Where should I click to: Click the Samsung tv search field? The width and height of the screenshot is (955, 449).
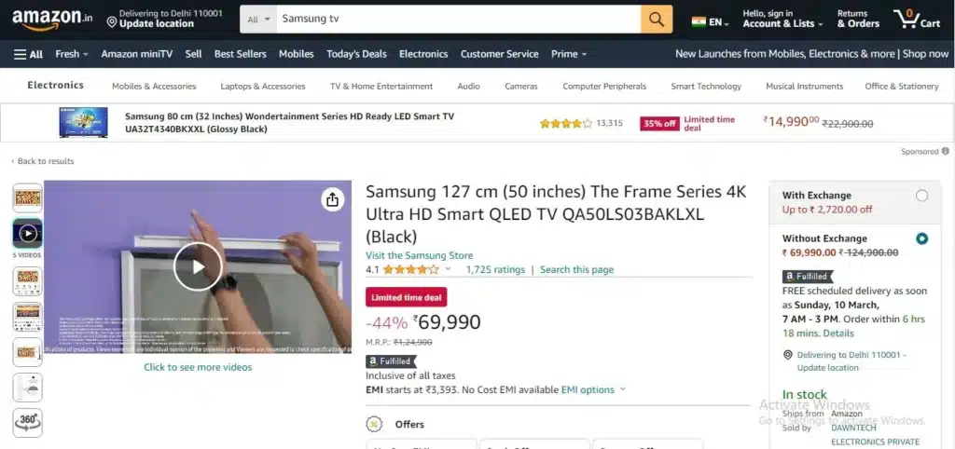[459, 20]
